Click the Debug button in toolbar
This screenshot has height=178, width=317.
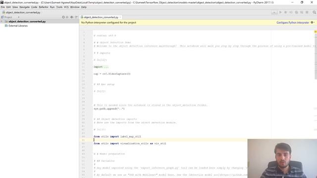click(286, 12)
